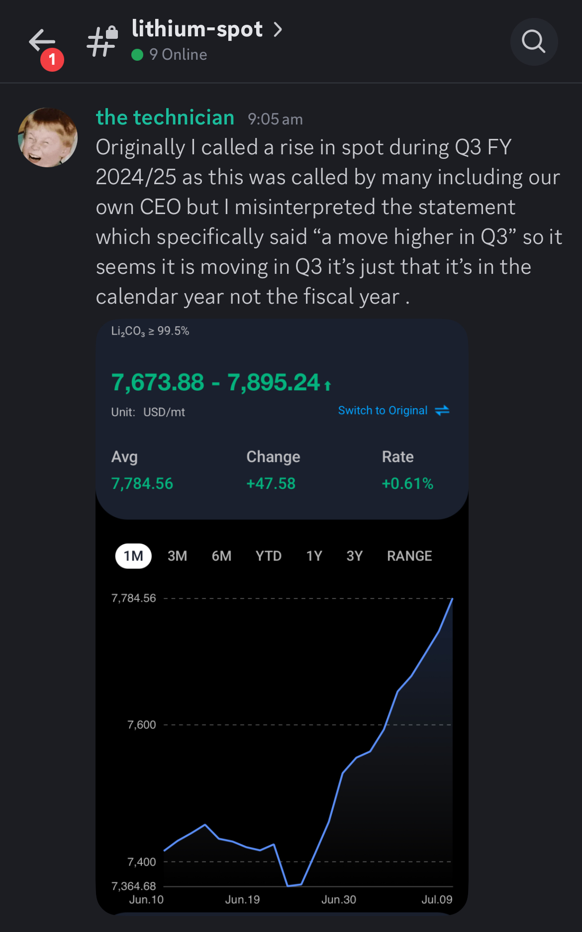This screenshot has width=582, height=932.
Task: Show the 3Y price history
Action: tap(354, 556)
